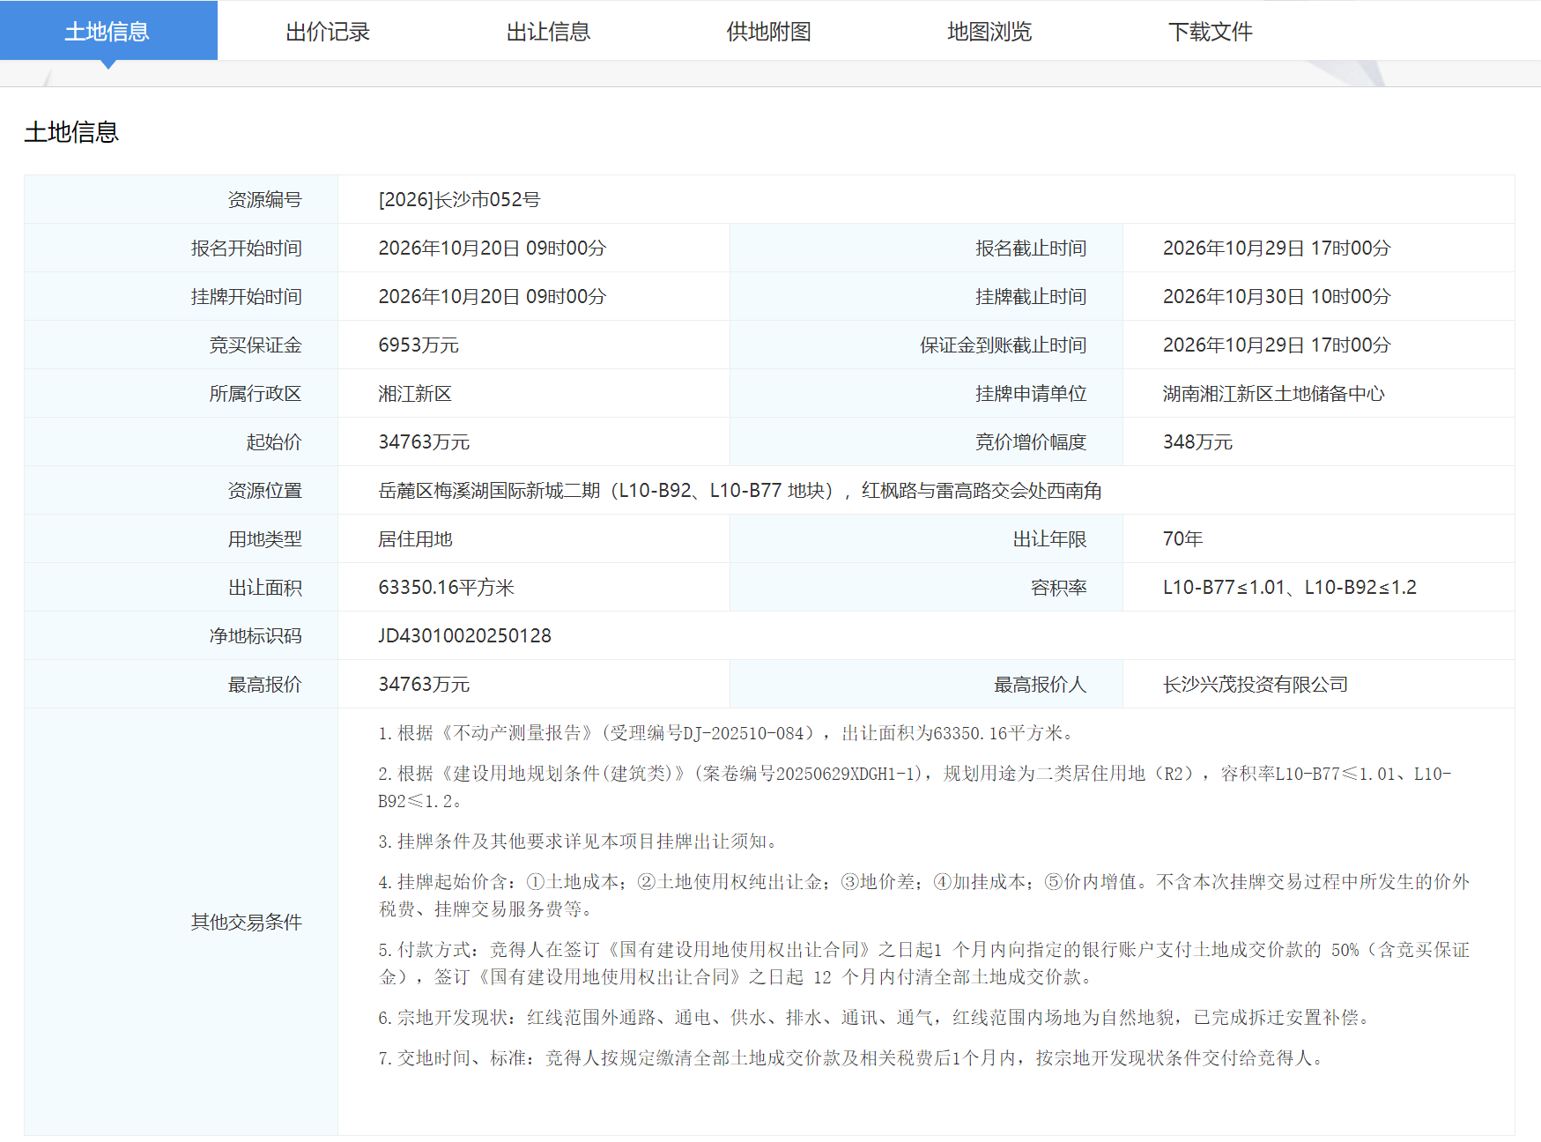Click the 其他交易条件 label
1541x1142 pixels.
point(246,923)
